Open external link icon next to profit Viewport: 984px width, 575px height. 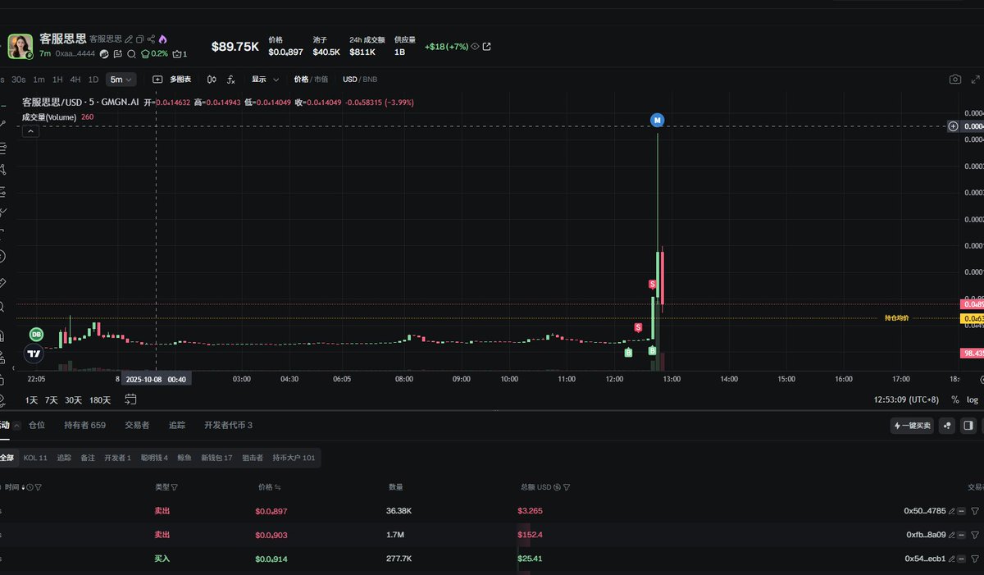point(487,47)
